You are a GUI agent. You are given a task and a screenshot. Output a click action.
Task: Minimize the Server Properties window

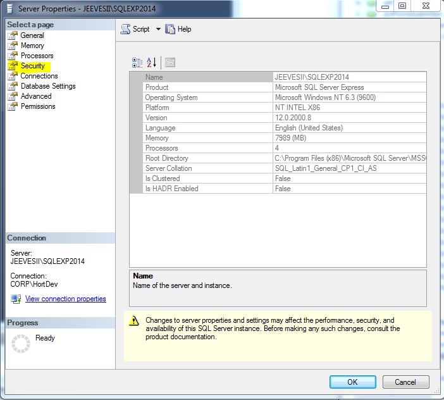coord(385,6)
